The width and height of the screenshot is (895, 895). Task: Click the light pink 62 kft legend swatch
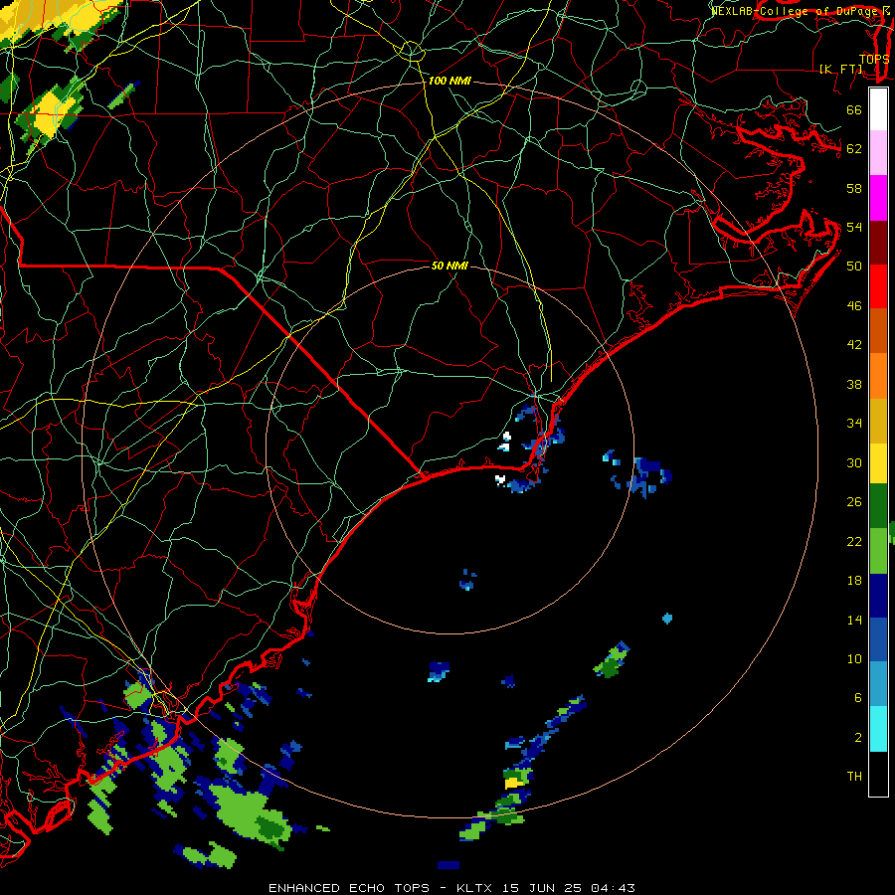(x=878, y=153)
